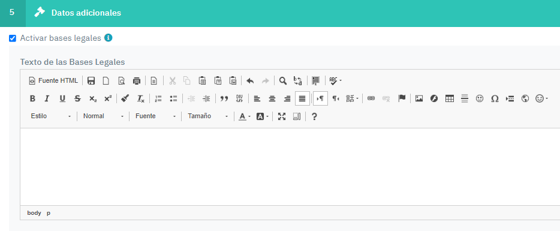Viewport: 560px width, 234px height.
Task: Insert special character with Omega icon
Action: 495,98
